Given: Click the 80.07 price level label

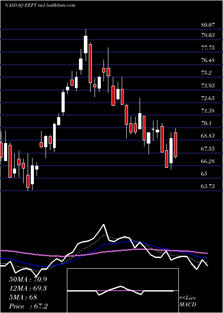Looking at the screenshot, I should (x=208, y=25).
